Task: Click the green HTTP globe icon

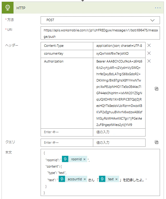Action: point(8,8)
